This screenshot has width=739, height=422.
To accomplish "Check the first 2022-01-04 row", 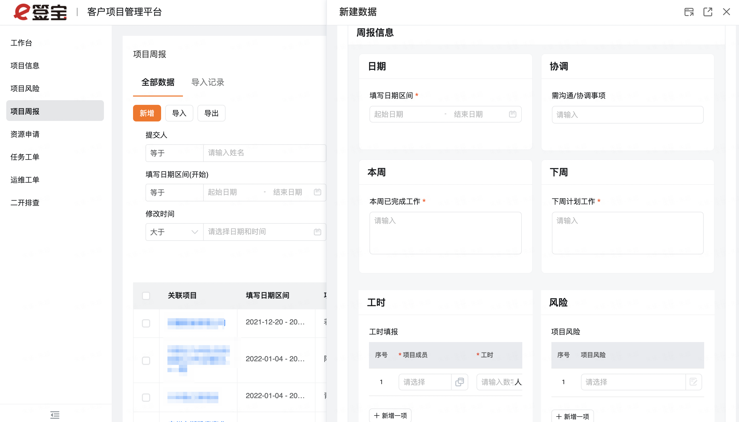I will point(146,360).
